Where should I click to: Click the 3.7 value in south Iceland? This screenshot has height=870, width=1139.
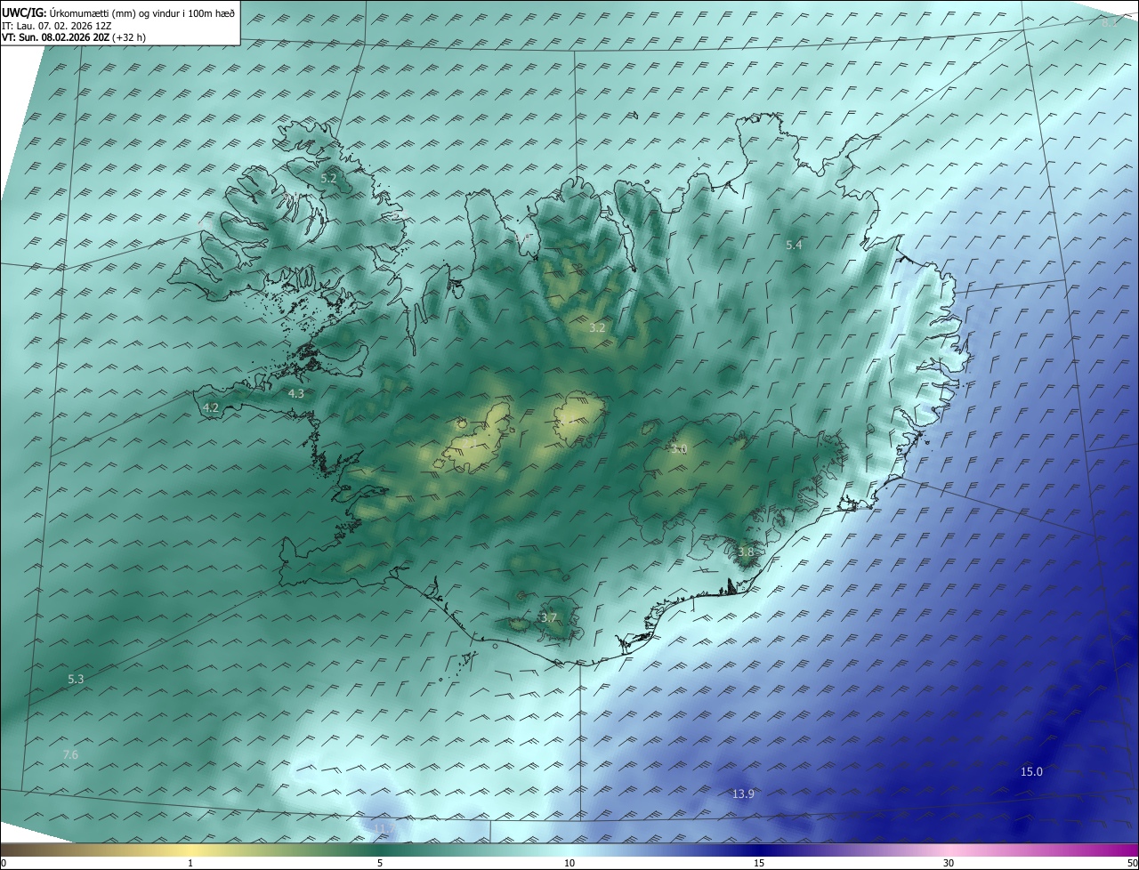(549, 618)
